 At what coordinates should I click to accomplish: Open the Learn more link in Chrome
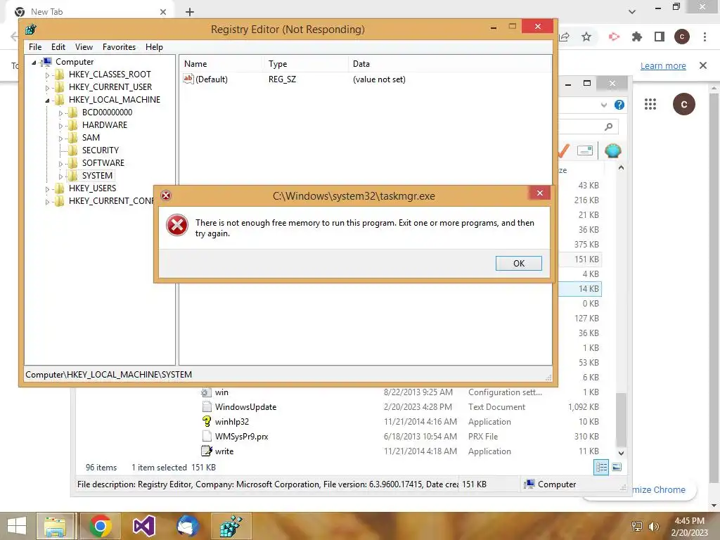pyautogui.click(x=663, y=65)
